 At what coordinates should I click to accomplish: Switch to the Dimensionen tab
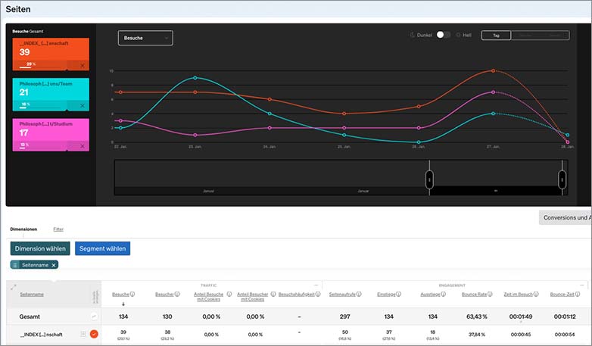coord(23,229)
